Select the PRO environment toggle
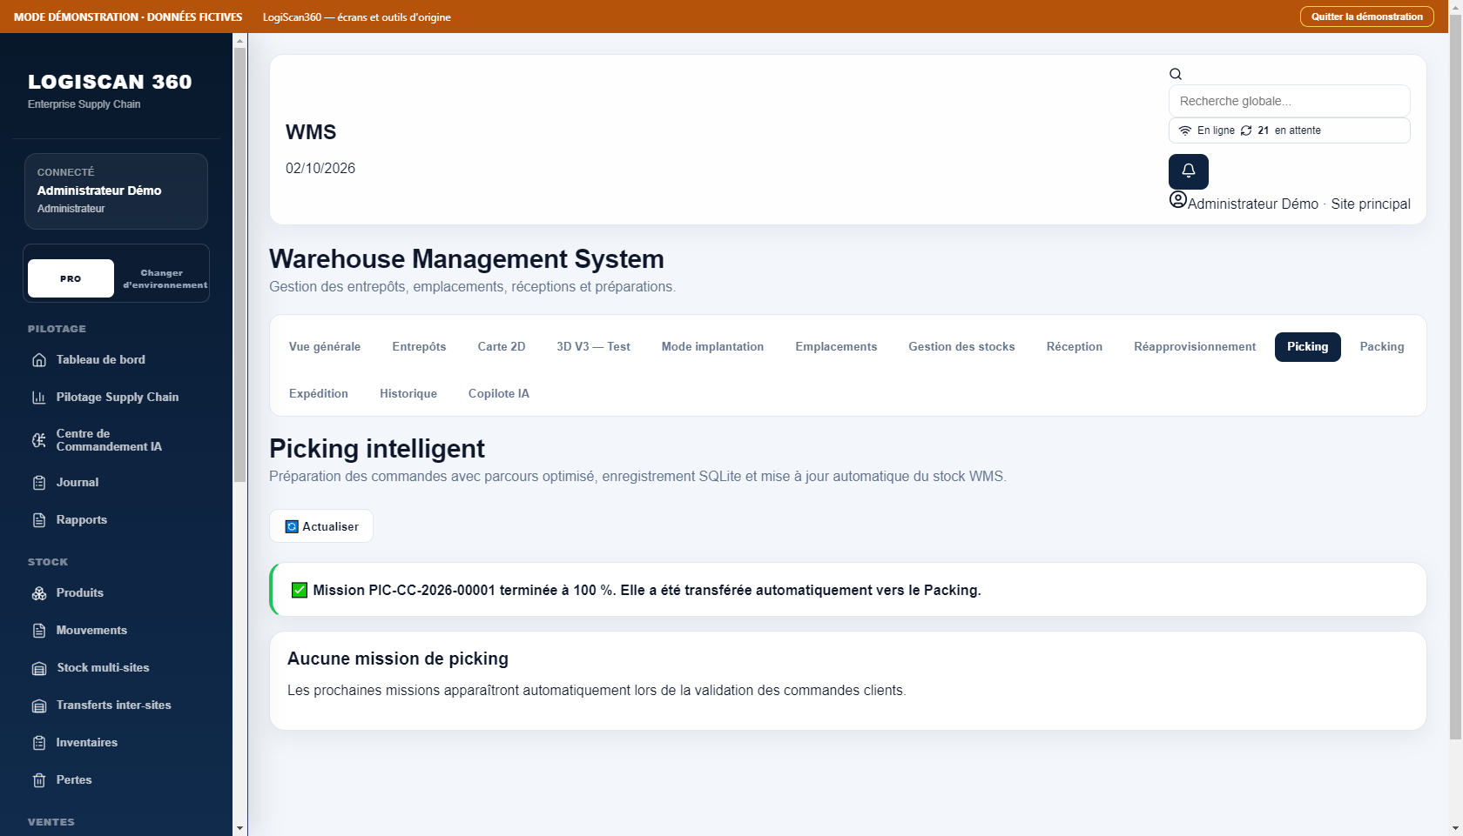The width and height of the screenshot is (1463, 836). (x=71, y=278)
